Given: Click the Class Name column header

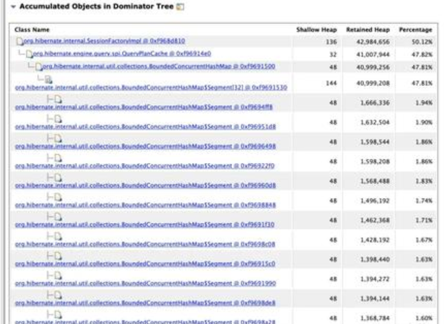Looking at the screenshot, I should [32, 30].
